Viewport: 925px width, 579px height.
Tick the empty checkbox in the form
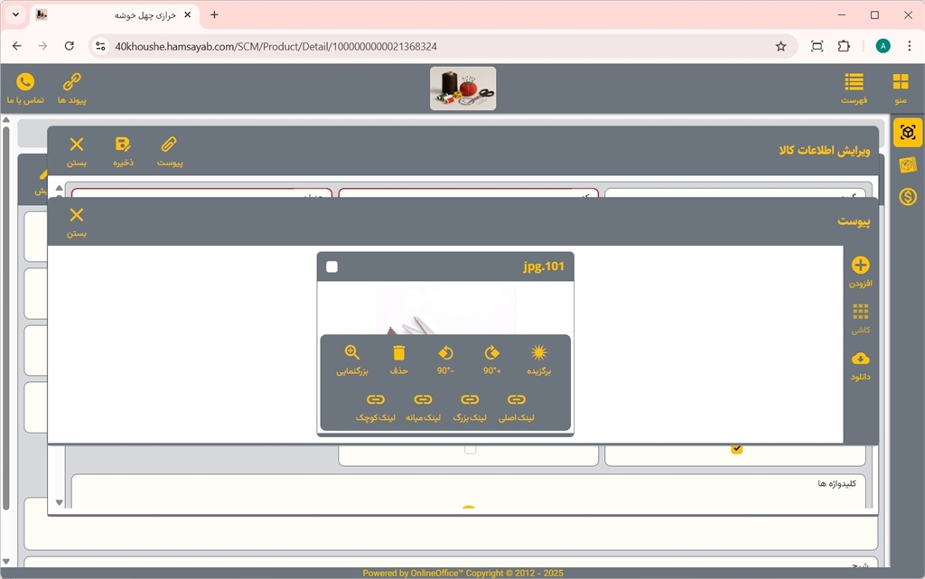tap(470, 449)
